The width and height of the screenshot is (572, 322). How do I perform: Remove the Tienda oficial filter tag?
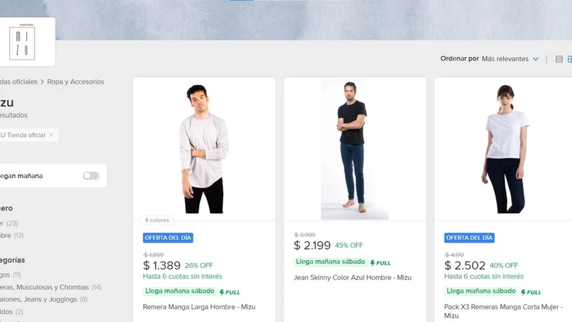pyautogui.click(x=51, y=135)
